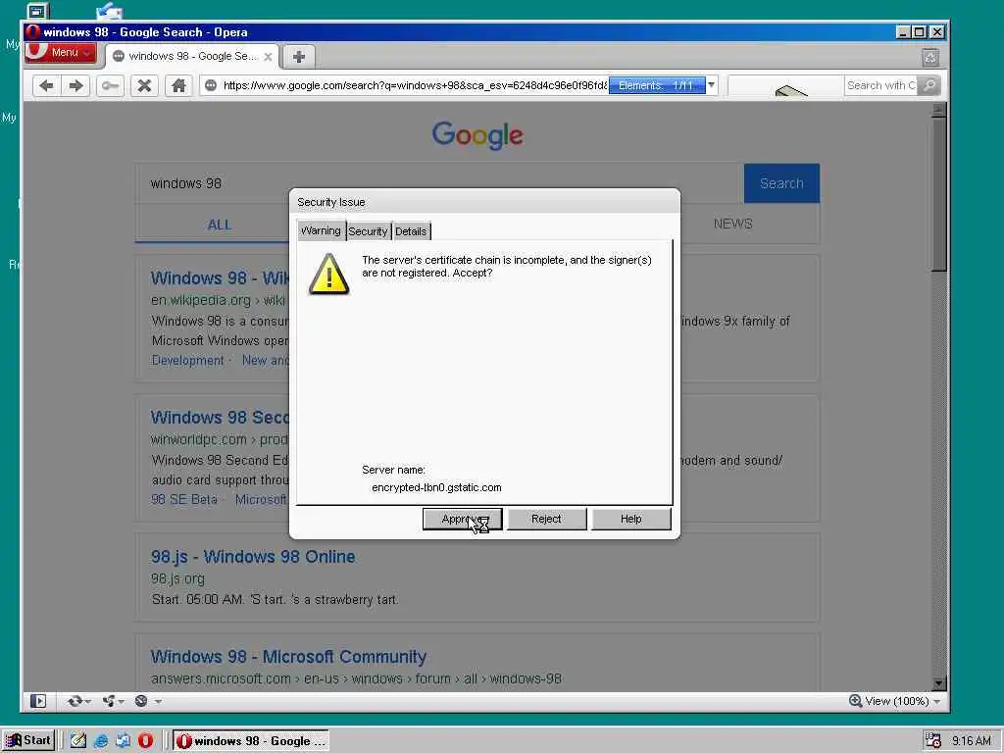Stop page loading with the X button
Screen dimensions: 1004x753
tap(144, 86)
